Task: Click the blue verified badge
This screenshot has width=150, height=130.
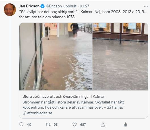Action: [x=43, y=6]
